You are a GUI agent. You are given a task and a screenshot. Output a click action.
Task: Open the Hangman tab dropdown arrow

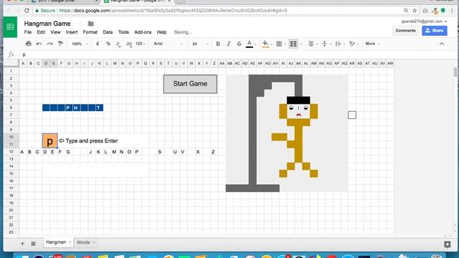pyautogui.click(x=70, y=242)
